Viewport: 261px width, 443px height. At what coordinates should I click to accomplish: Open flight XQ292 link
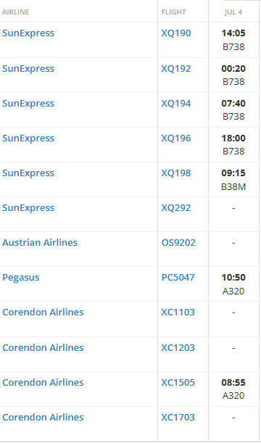[176, 207]
